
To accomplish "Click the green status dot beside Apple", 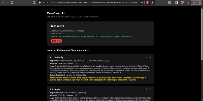I will coord(50,89).
